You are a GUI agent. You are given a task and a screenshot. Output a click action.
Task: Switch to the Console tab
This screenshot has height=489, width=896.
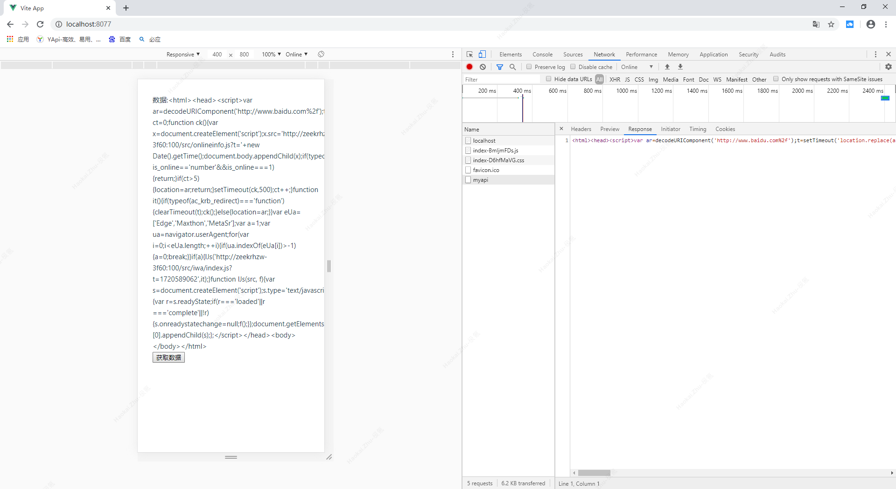(542, 55)
